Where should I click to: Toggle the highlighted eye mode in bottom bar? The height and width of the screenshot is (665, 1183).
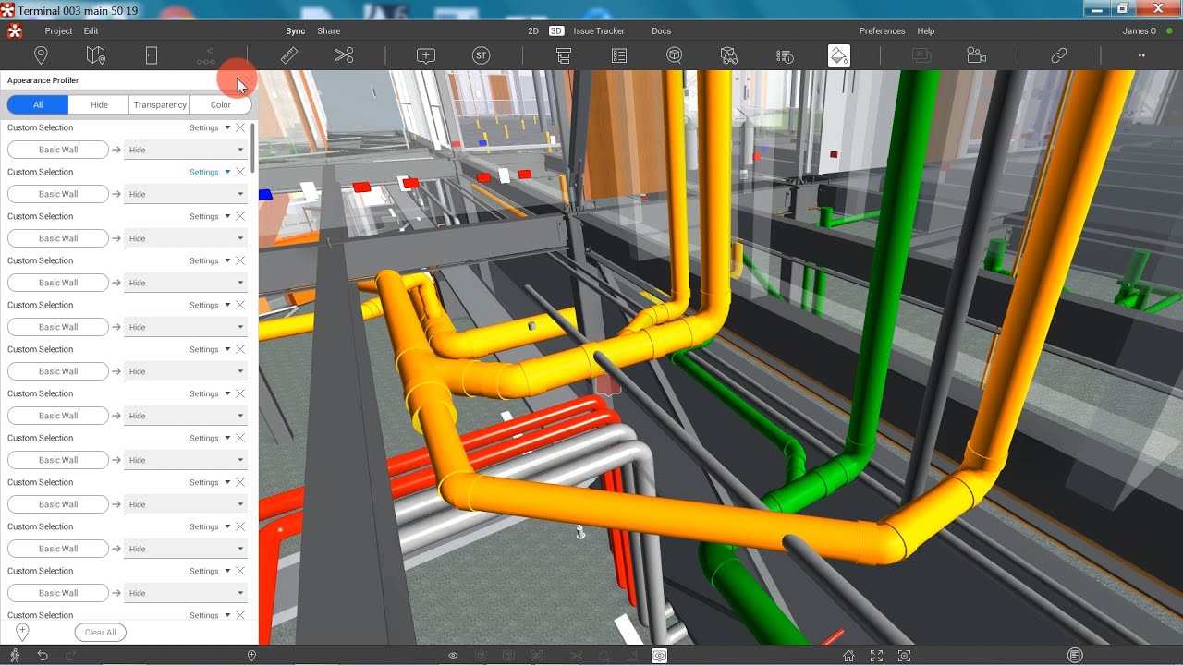tap(659, 655)
